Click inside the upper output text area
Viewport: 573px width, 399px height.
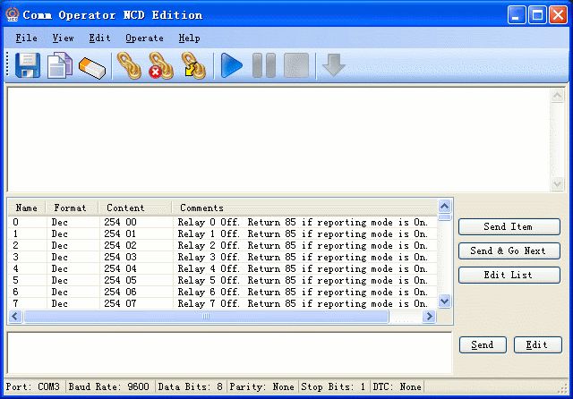(x=278, y=140)
